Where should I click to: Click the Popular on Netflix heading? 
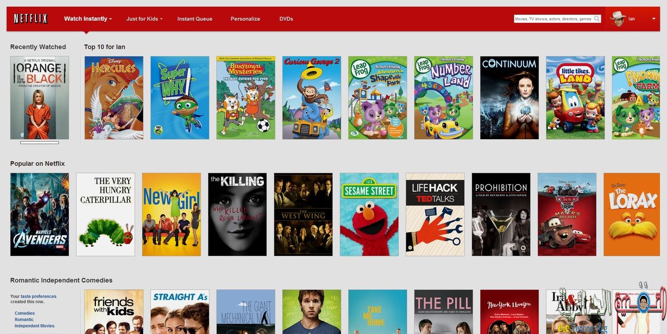click(x=38, y=164)
